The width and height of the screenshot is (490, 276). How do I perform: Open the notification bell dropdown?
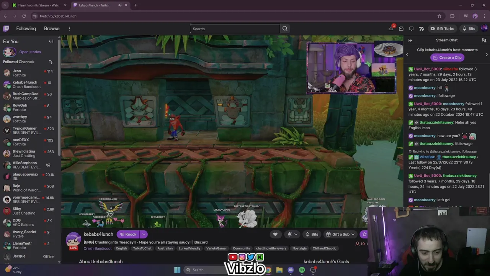[x=292, y=234]
